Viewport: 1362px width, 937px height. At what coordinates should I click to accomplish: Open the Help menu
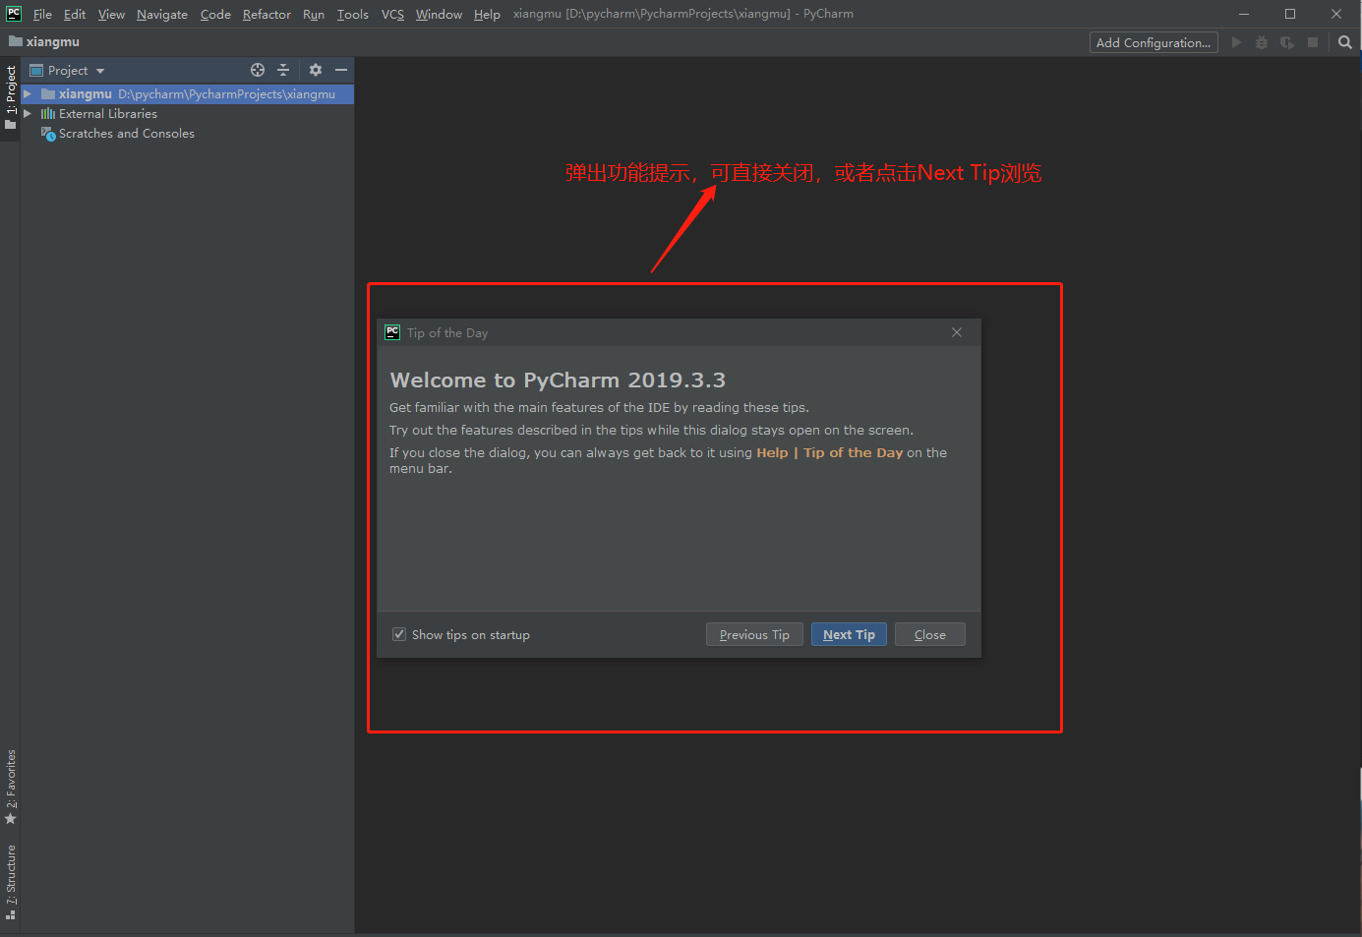pos(487,14)
